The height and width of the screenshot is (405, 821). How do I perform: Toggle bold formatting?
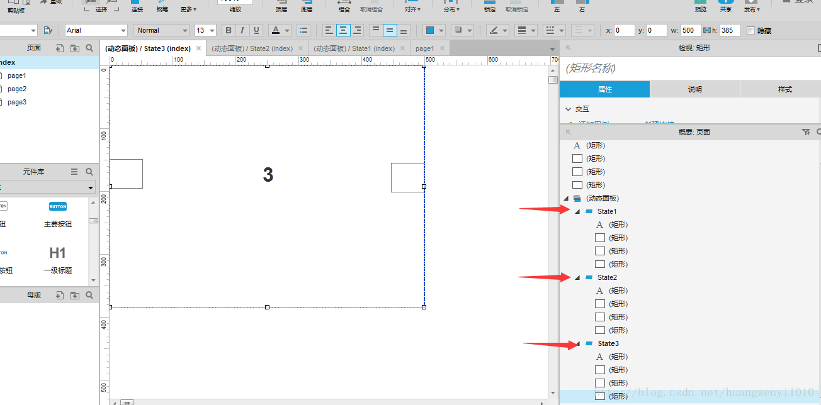coord(229,30)
